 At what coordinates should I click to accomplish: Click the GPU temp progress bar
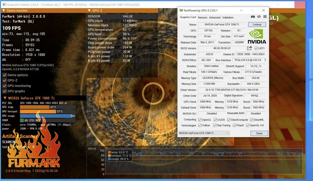[x=48, y=107]
